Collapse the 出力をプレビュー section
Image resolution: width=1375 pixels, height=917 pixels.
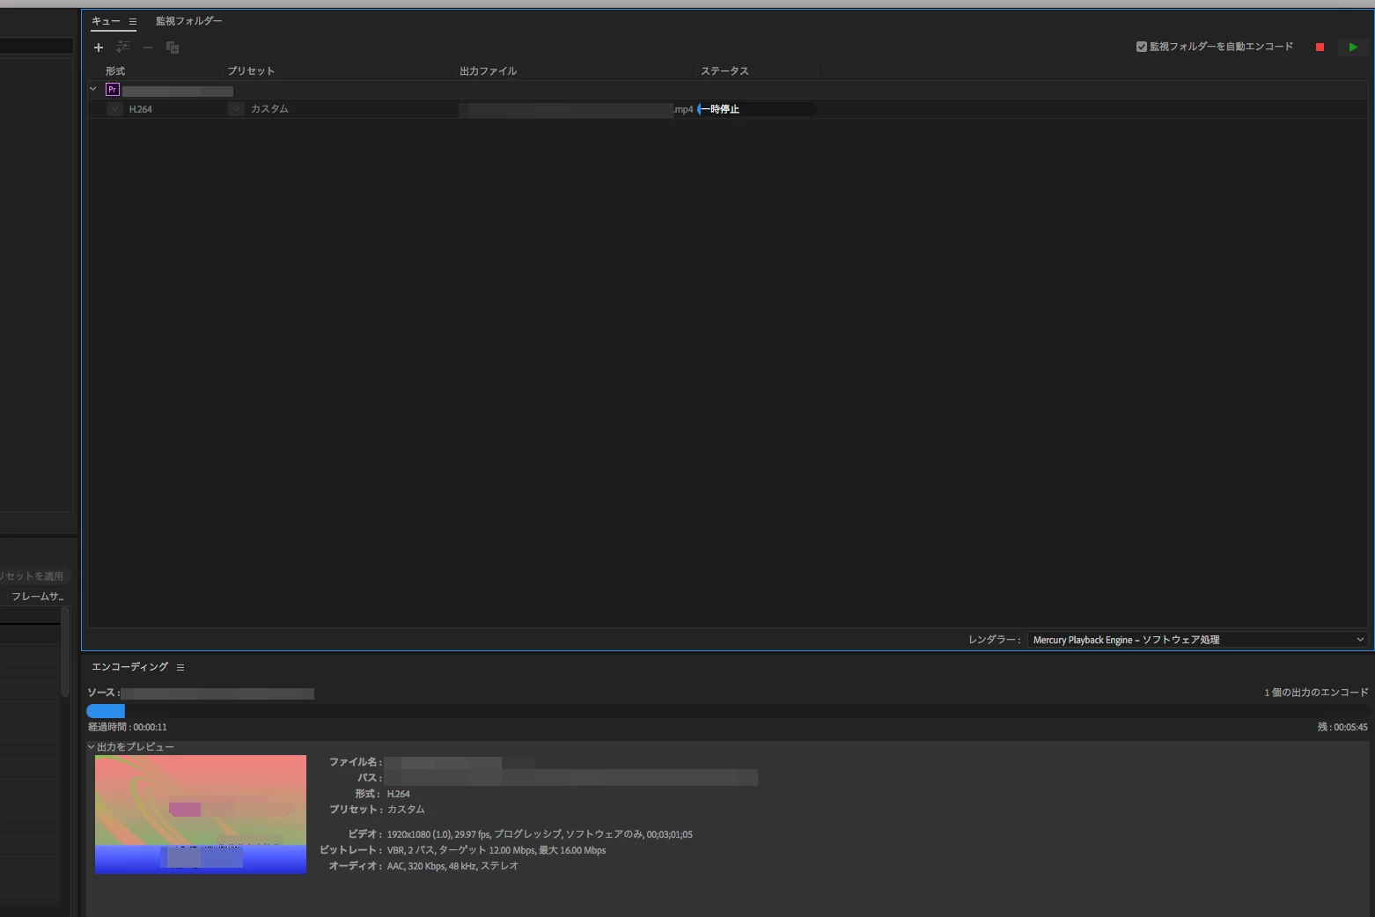coord(92,746)
